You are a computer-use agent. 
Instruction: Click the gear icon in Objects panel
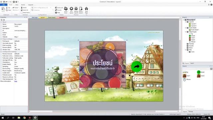pyautogui.click(x=211, y=69)
